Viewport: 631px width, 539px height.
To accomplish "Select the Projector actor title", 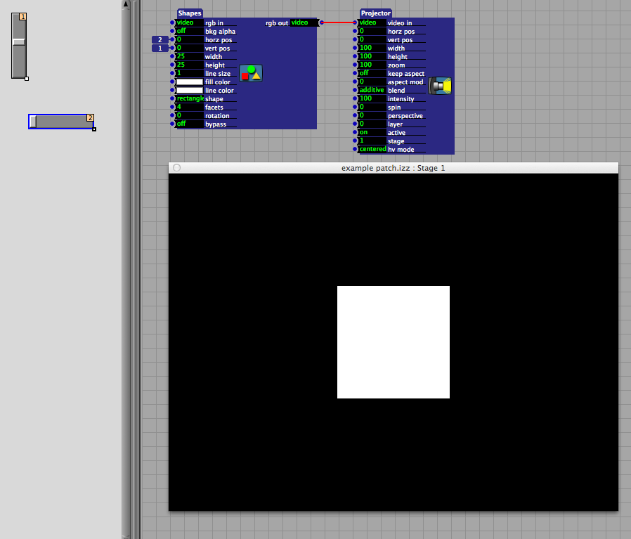I will tap(376, 13).
